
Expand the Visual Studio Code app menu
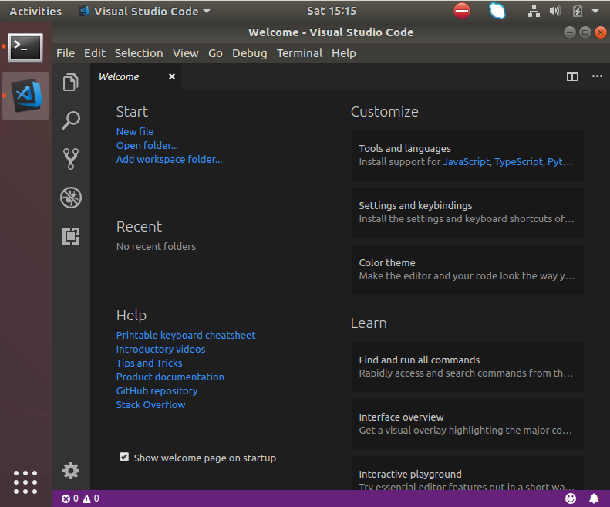[x=145, y=12]
